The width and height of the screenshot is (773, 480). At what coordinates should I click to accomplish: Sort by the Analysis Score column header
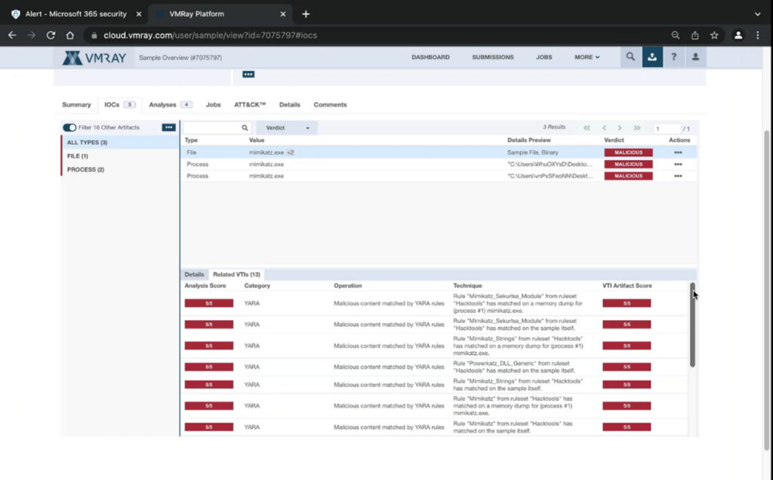point(205,286)
